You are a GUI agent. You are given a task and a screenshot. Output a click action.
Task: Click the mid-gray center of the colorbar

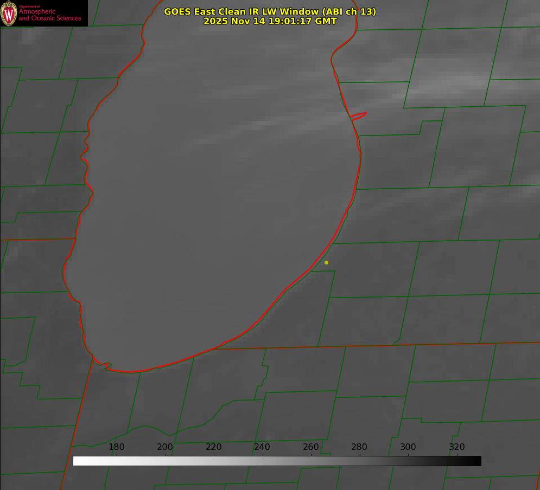277,461
